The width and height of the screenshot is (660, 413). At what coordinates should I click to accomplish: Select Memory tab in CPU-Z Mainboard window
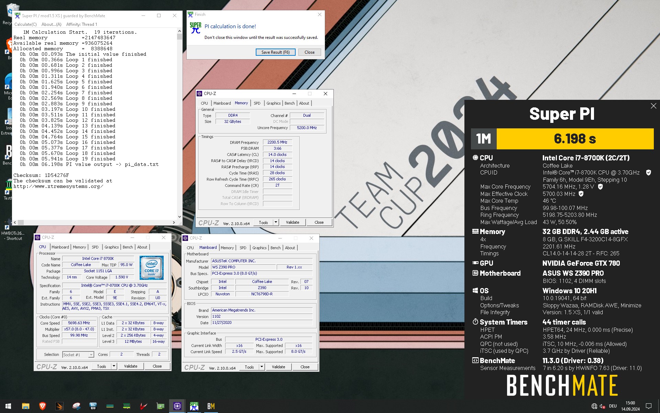coord(227,248)
